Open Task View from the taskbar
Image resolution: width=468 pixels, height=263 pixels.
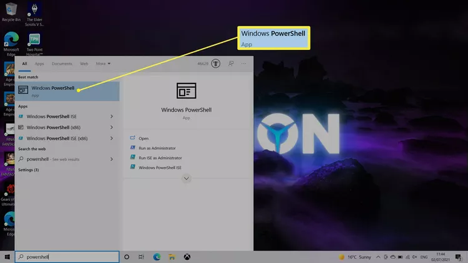pyautogui.click(x=141, y=257)
